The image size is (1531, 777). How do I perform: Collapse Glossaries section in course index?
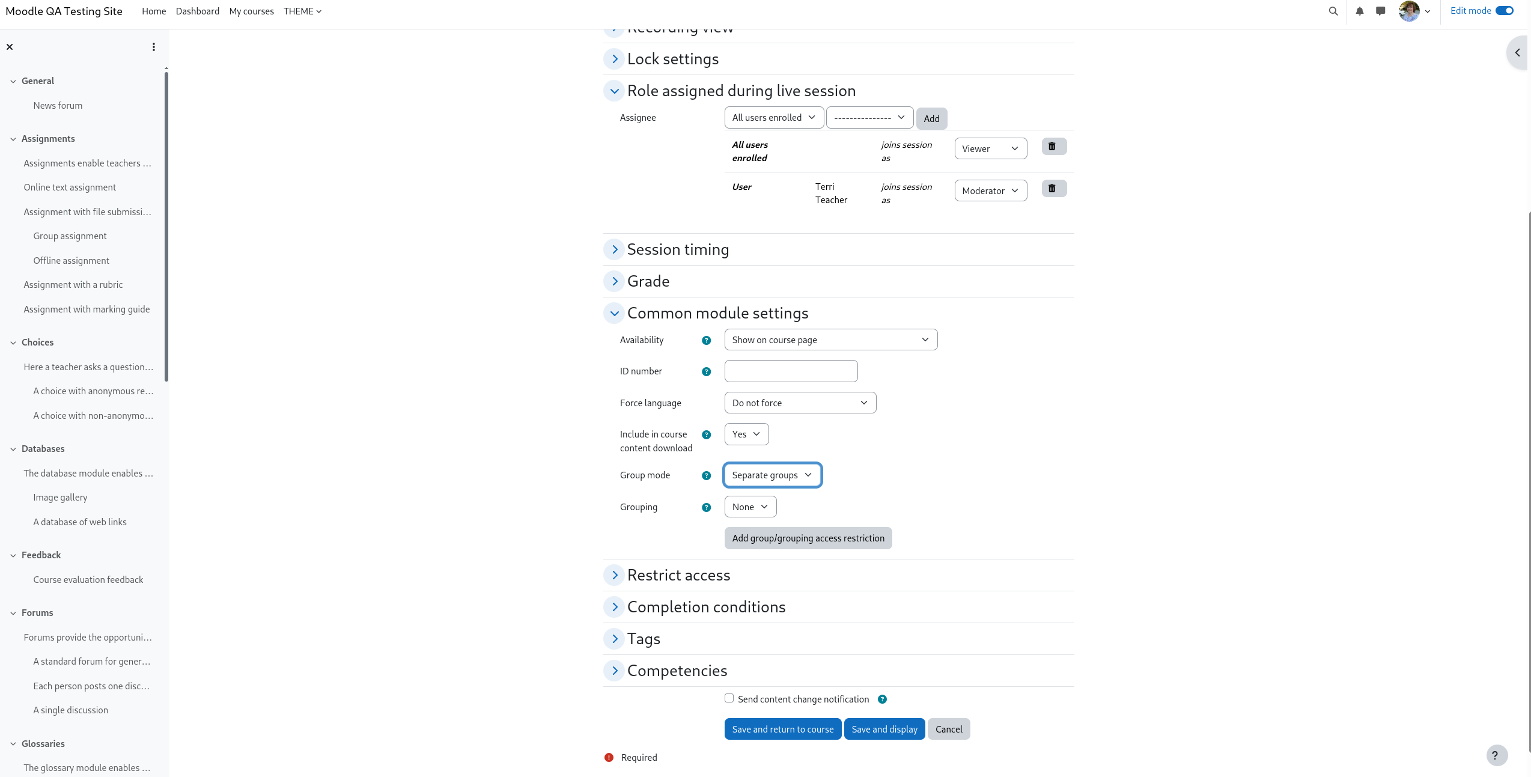(13, 744)
